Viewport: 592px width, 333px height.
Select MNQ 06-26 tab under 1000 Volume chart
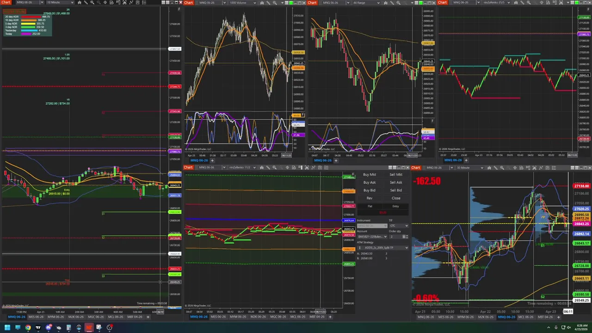199,160
